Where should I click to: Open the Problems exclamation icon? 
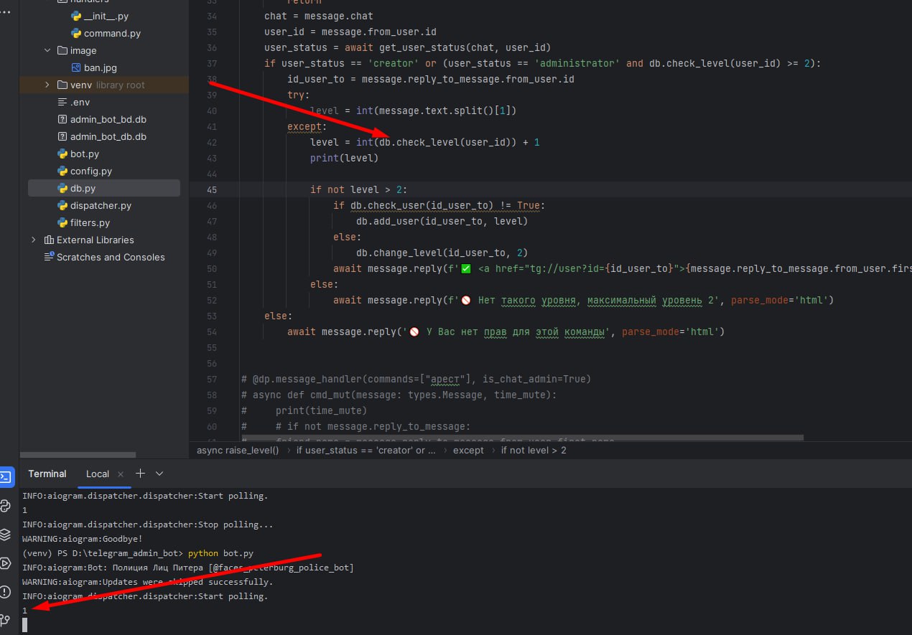pos(4,591)
